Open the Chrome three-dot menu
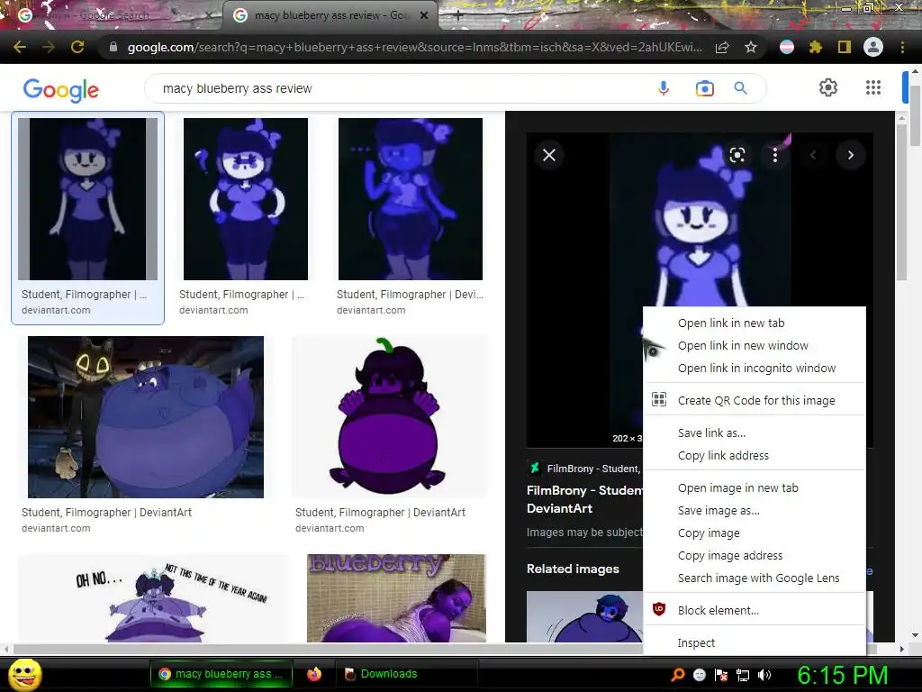The image size is (922, 692). [902, 47]
